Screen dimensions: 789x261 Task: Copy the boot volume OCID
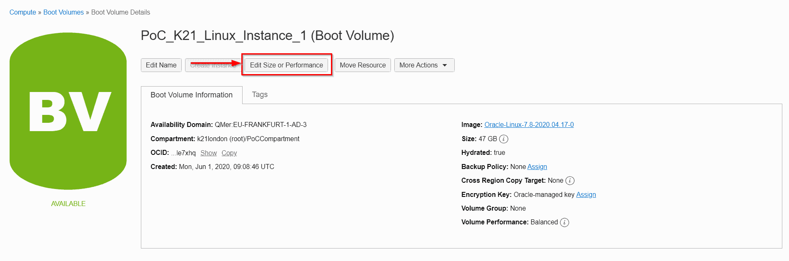coord(229,153)
